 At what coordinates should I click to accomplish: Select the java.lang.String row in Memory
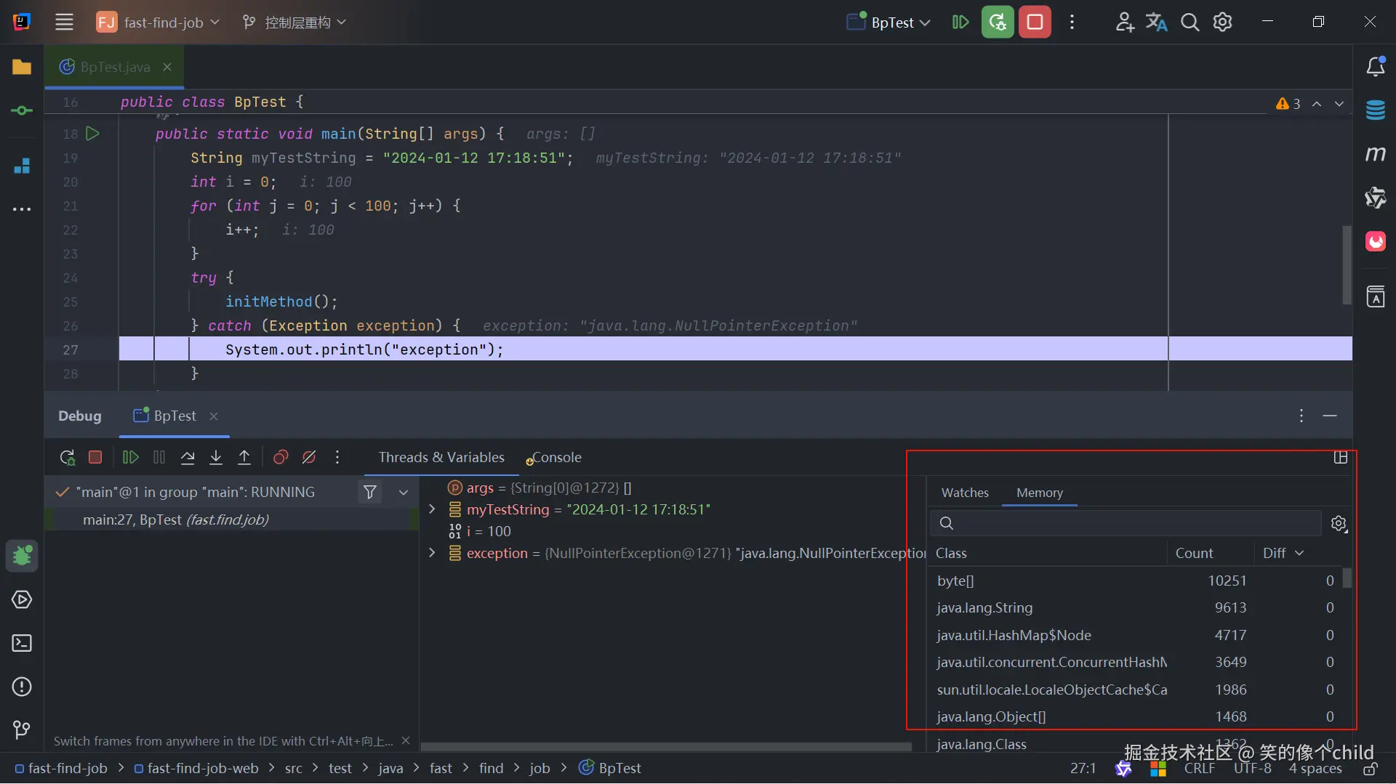pos(1135,607)
